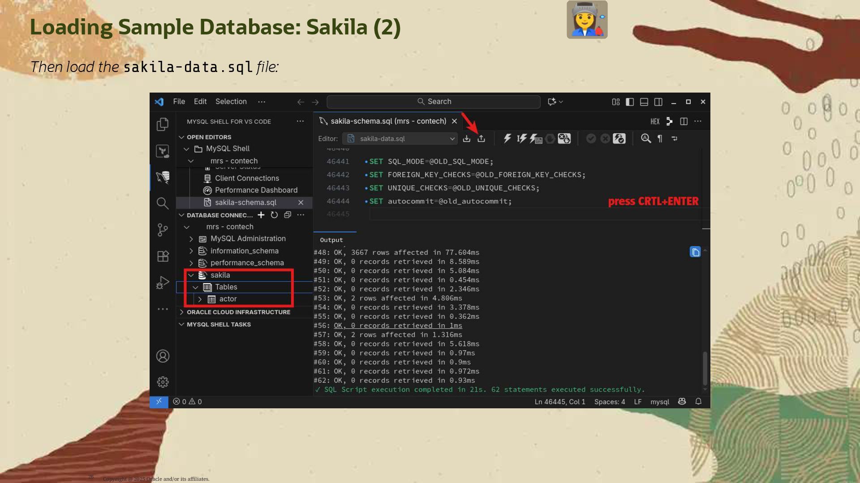This screenshot has width=860, height=483.
Task: Open MySQL Shell dolphin icon in activity bar
Action: tap(163, 177)
